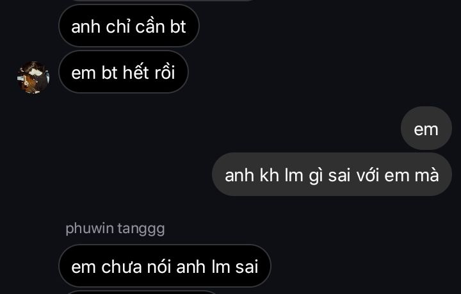This screenshot has width=461, height=294.
Task: Open the 'phuwin tanggg' sender name
Action: pyautogui.click(x=115, y=229)
